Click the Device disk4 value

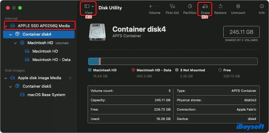[252, 119]
